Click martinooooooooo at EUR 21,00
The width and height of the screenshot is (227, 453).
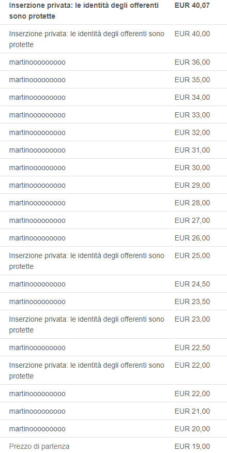[x=37, y=411]
